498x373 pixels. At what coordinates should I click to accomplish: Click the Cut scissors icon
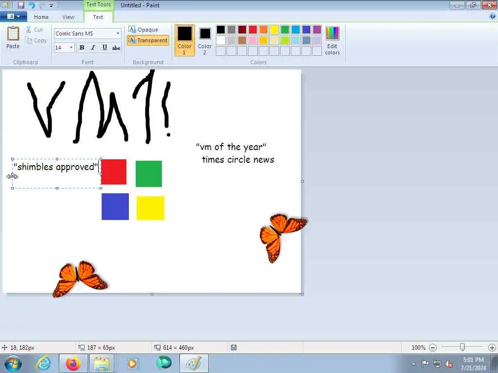tap(28, 30)
